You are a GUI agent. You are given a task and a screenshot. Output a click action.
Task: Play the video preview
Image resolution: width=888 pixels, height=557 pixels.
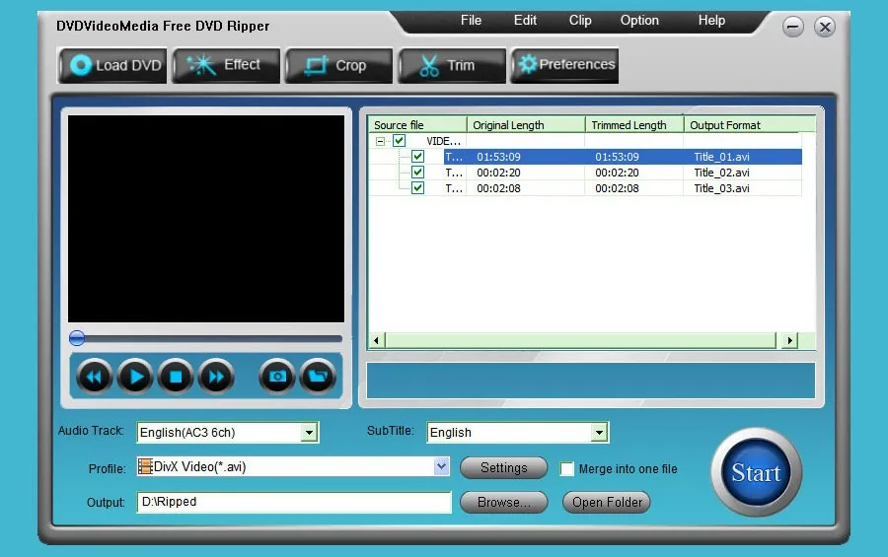[x=135, y=377]
